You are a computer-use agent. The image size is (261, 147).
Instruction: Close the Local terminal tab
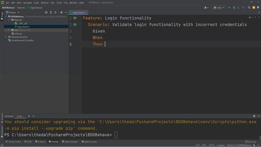coord(24,116)
